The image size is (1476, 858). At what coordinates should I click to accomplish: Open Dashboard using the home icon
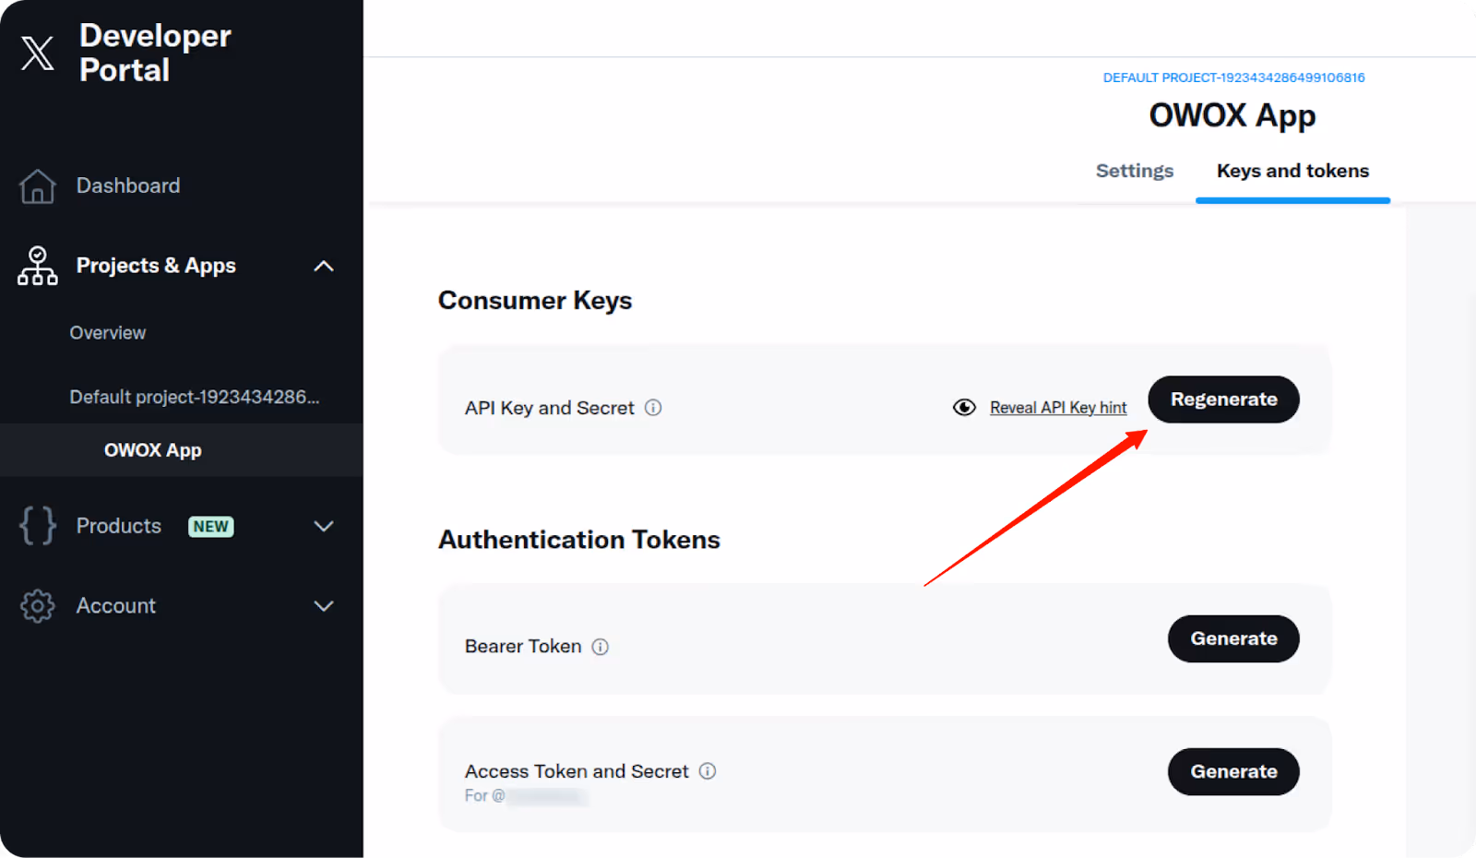[37, 185]
